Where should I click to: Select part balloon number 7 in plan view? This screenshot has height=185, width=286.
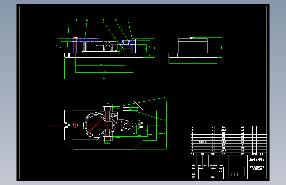(164, 98)
